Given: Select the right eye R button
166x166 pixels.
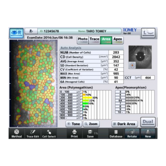Looking at the screenshot, I should (16, 33).
